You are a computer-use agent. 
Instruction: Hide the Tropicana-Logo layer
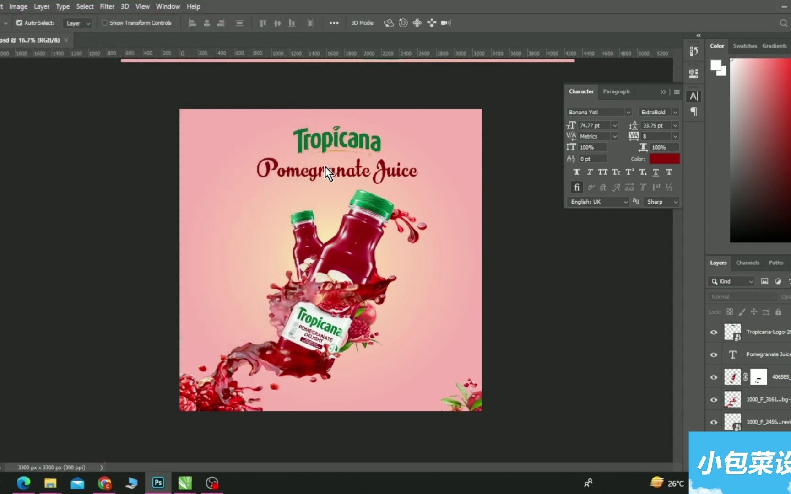click(x=714, y=332)
